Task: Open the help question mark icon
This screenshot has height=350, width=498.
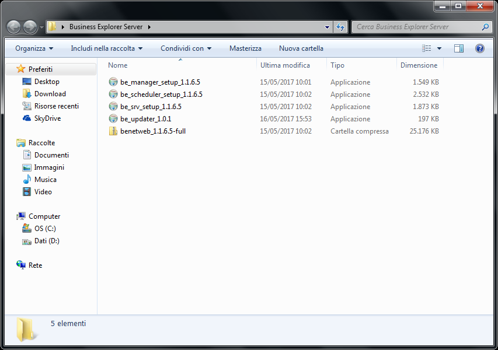Action: [480, 48]
